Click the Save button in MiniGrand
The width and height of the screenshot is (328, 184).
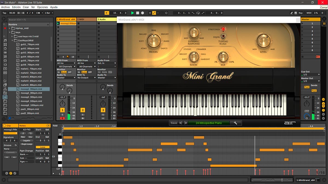(x=174, y=123)
